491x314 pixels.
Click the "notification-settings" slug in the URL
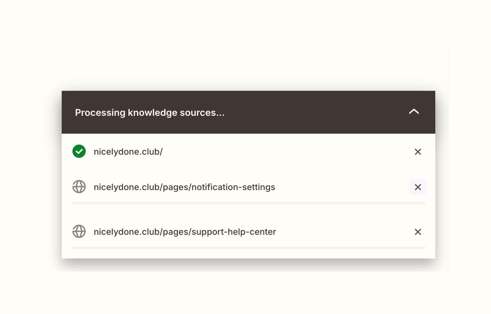click(233, 187)
